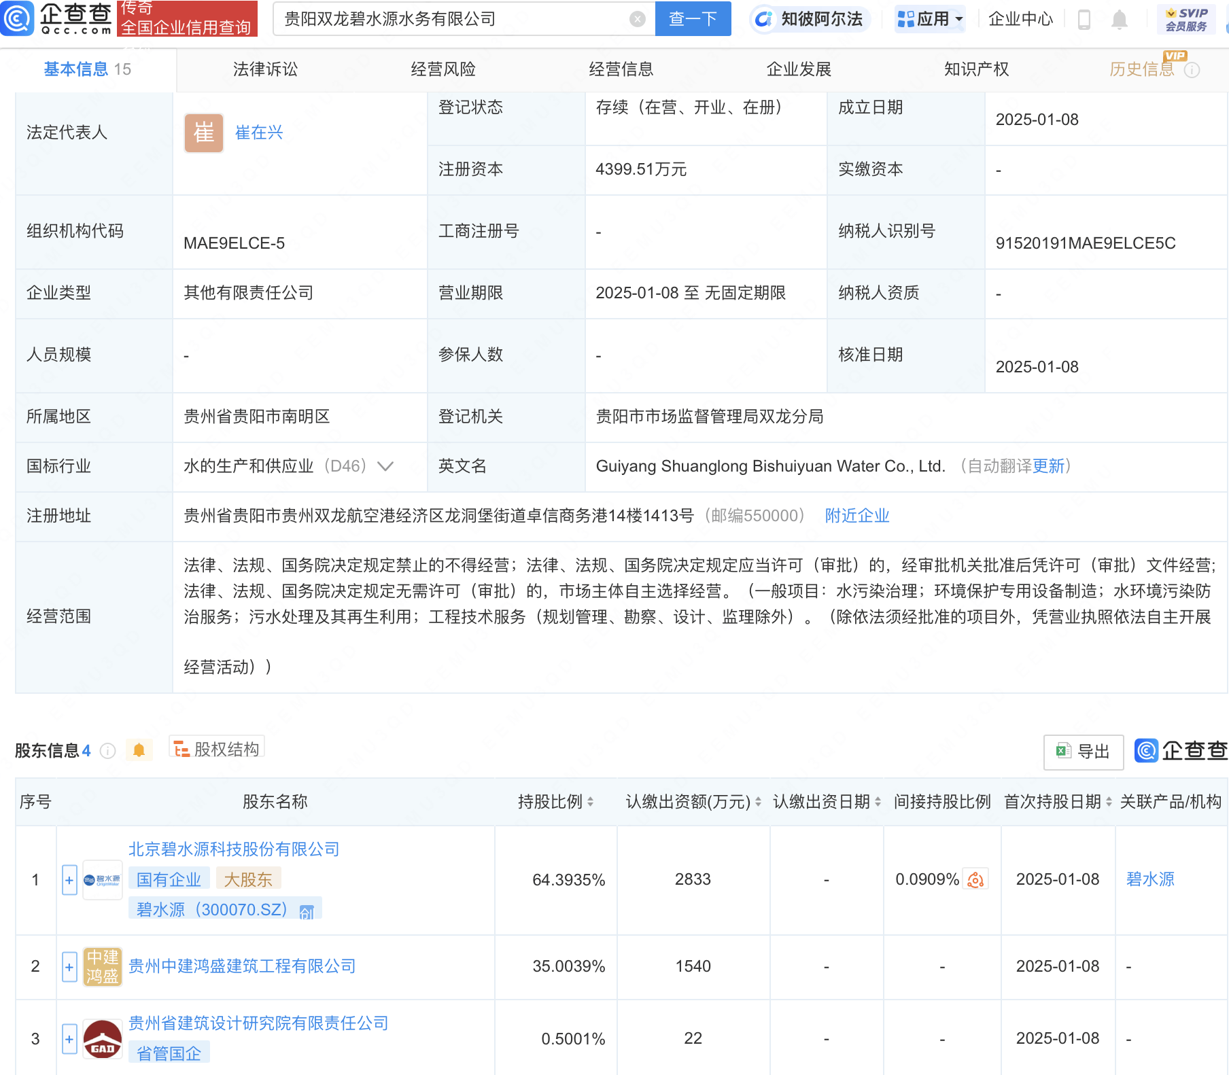Viewport: 1229px width, 1075px height.
Task: Open 企业中心 in the header
Action: [x=1020, y=19]
